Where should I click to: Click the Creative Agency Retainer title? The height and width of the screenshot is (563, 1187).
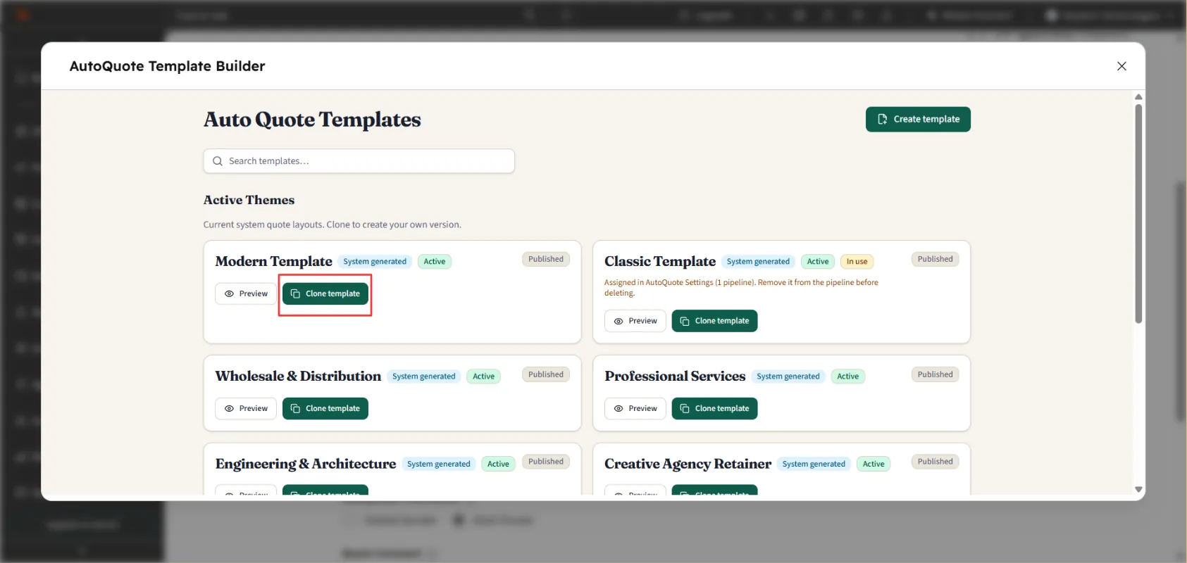(688, 464)
